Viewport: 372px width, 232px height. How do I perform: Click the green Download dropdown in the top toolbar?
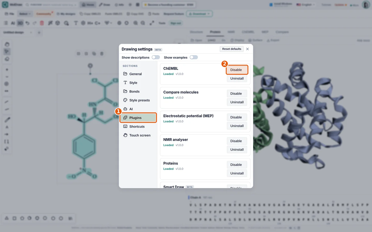(199, 14)
